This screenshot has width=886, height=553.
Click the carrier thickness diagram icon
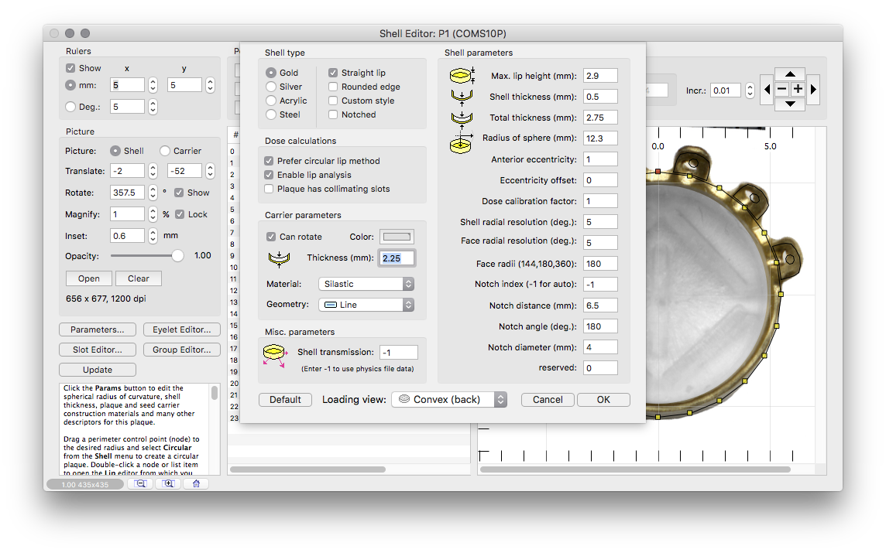coord(279,258)
